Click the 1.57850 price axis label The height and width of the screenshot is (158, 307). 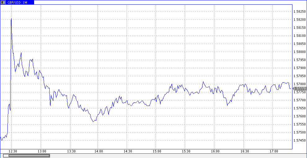click(299, 76)
